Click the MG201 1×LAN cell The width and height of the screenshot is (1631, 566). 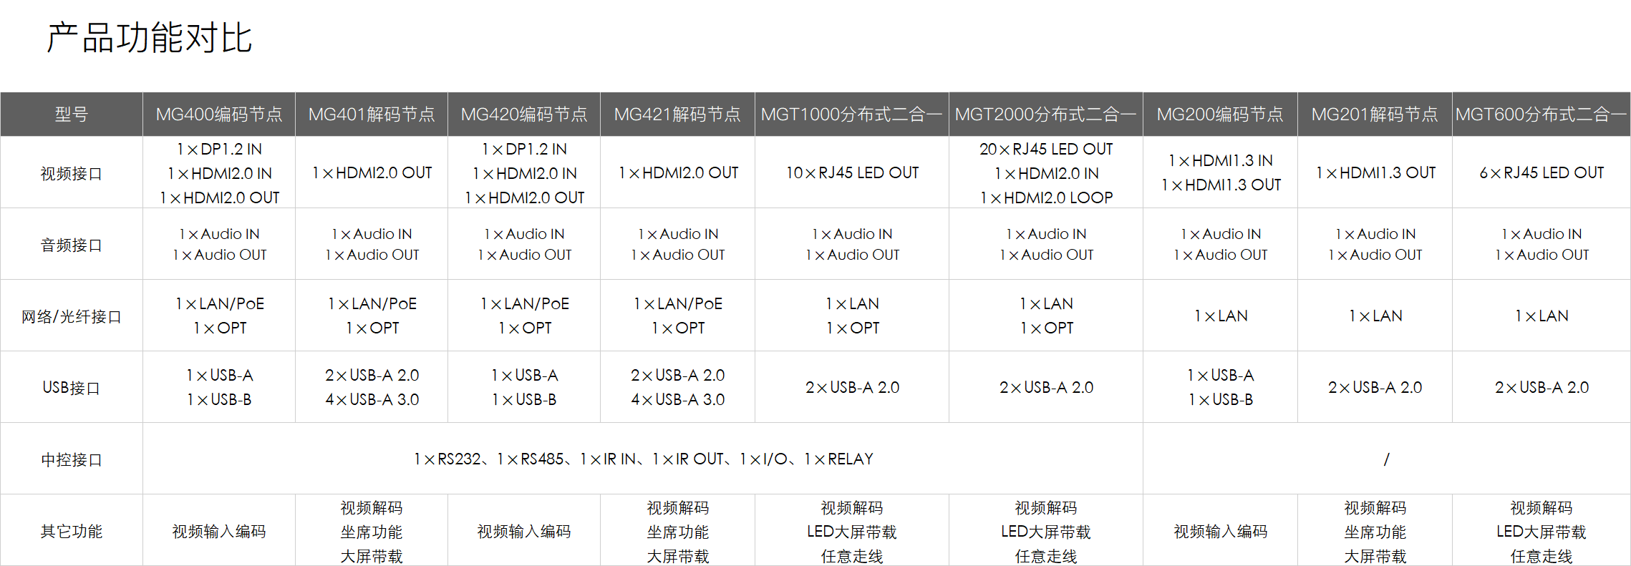(x=1375, y=316)
